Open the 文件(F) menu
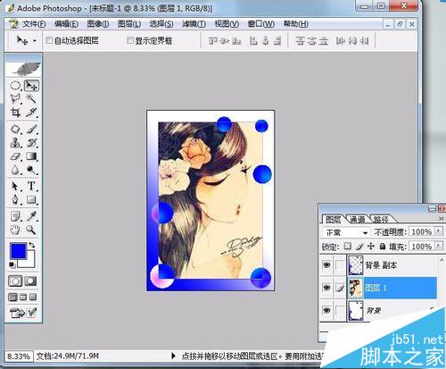The width and height of the screenshot is (446, 369). pos(34,24)
